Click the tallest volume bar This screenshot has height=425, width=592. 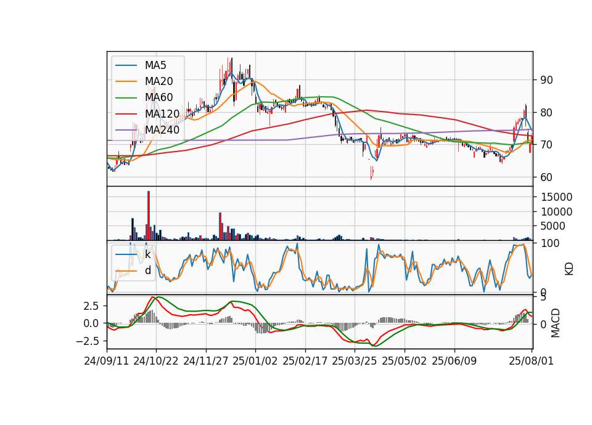pyautogui.click(x=149, y=216)
